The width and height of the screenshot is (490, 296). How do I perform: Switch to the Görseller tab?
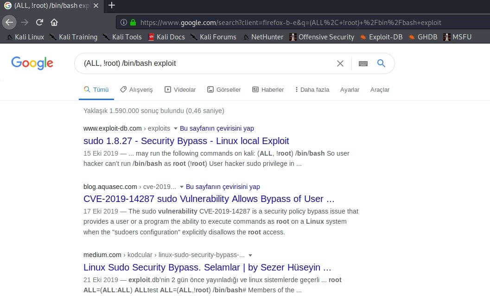[224, 89]
